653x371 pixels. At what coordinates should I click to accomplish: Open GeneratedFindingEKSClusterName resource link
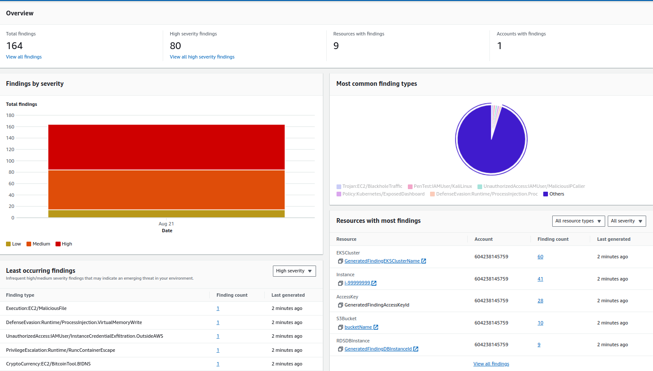click(382, 261)
